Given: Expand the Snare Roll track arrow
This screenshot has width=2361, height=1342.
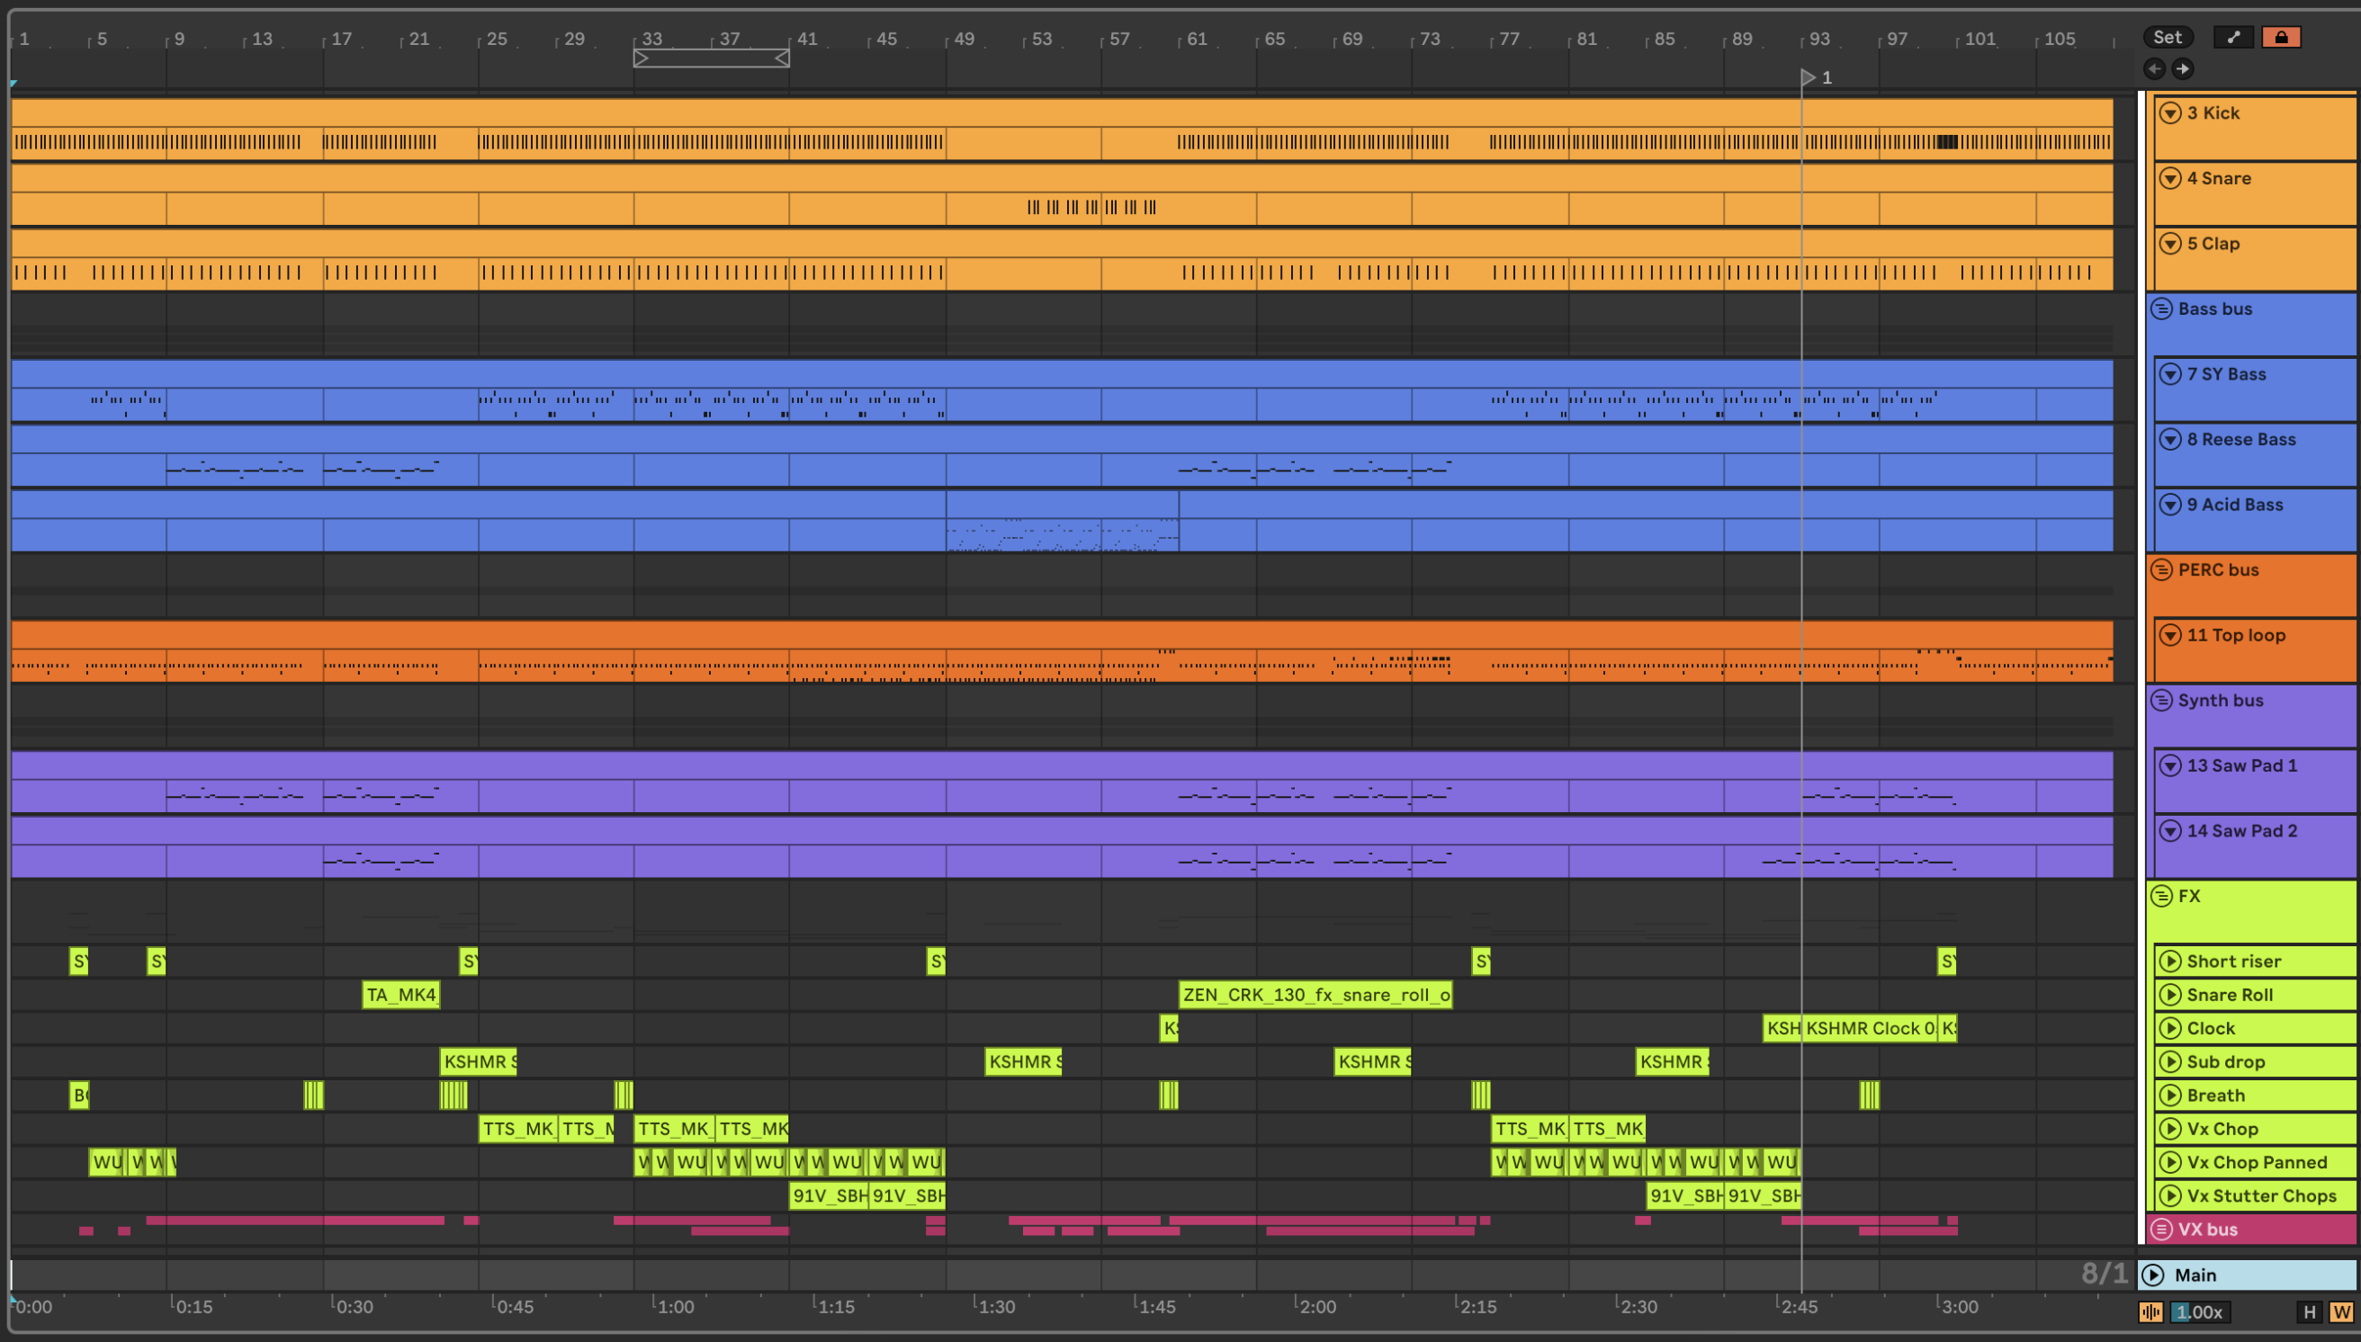Looking at the screenshot, I should pos(2170,995).
